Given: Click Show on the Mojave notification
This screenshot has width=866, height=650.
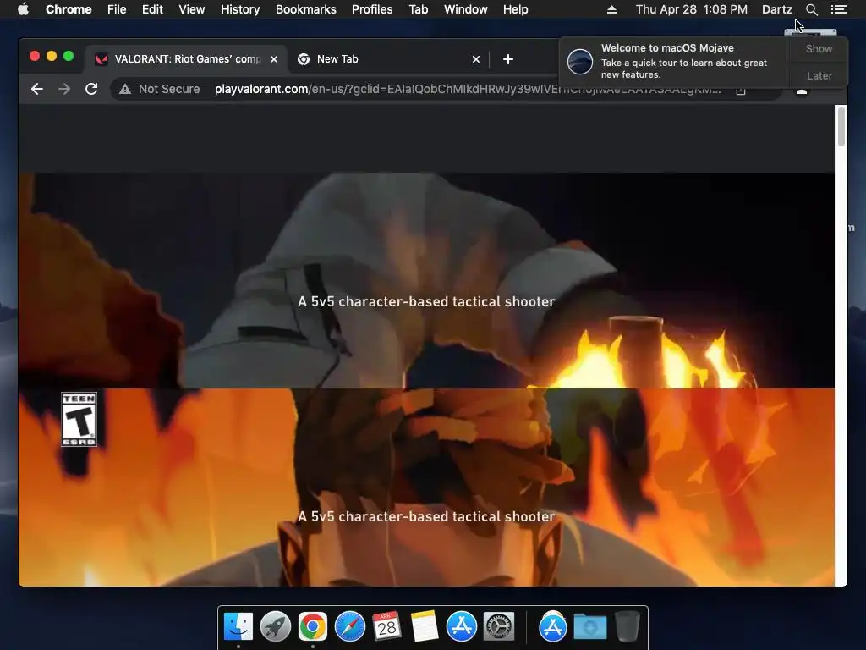Looking at the screenshot, I should coord(819,48).
